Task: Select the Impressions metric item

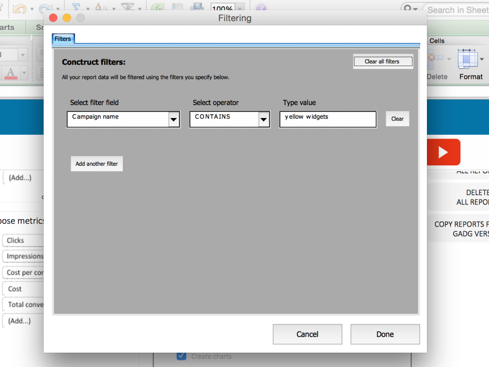Action: pos(23,256)
